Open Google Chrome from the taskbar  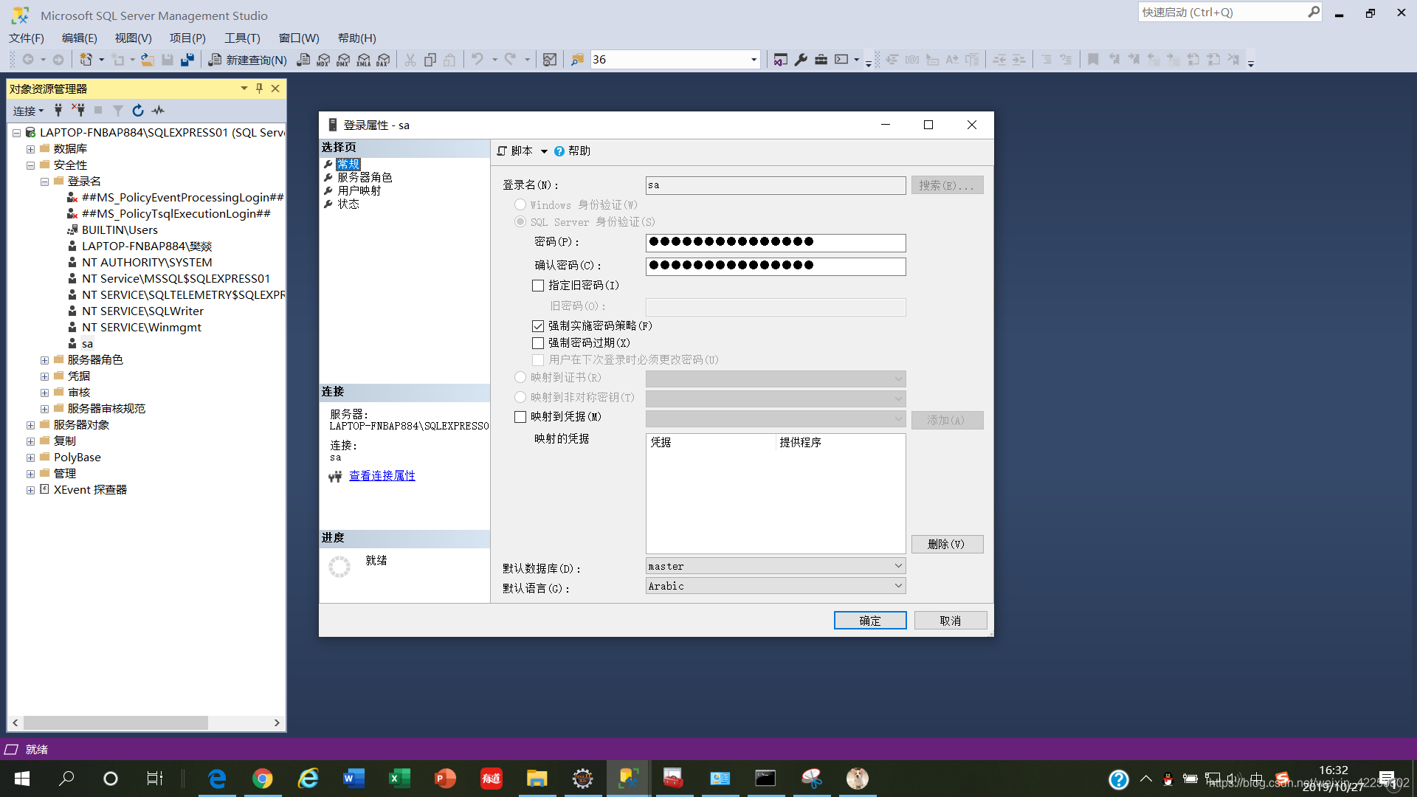tap(262, 779)
